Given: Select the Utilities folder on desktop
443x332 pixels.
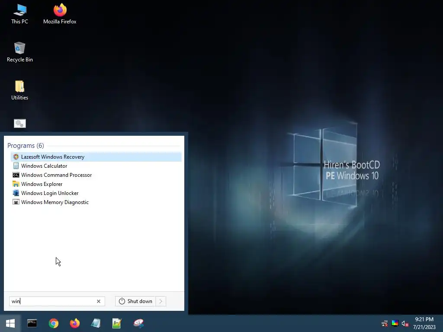Looking at the screenshot, I should click(20, 90).
